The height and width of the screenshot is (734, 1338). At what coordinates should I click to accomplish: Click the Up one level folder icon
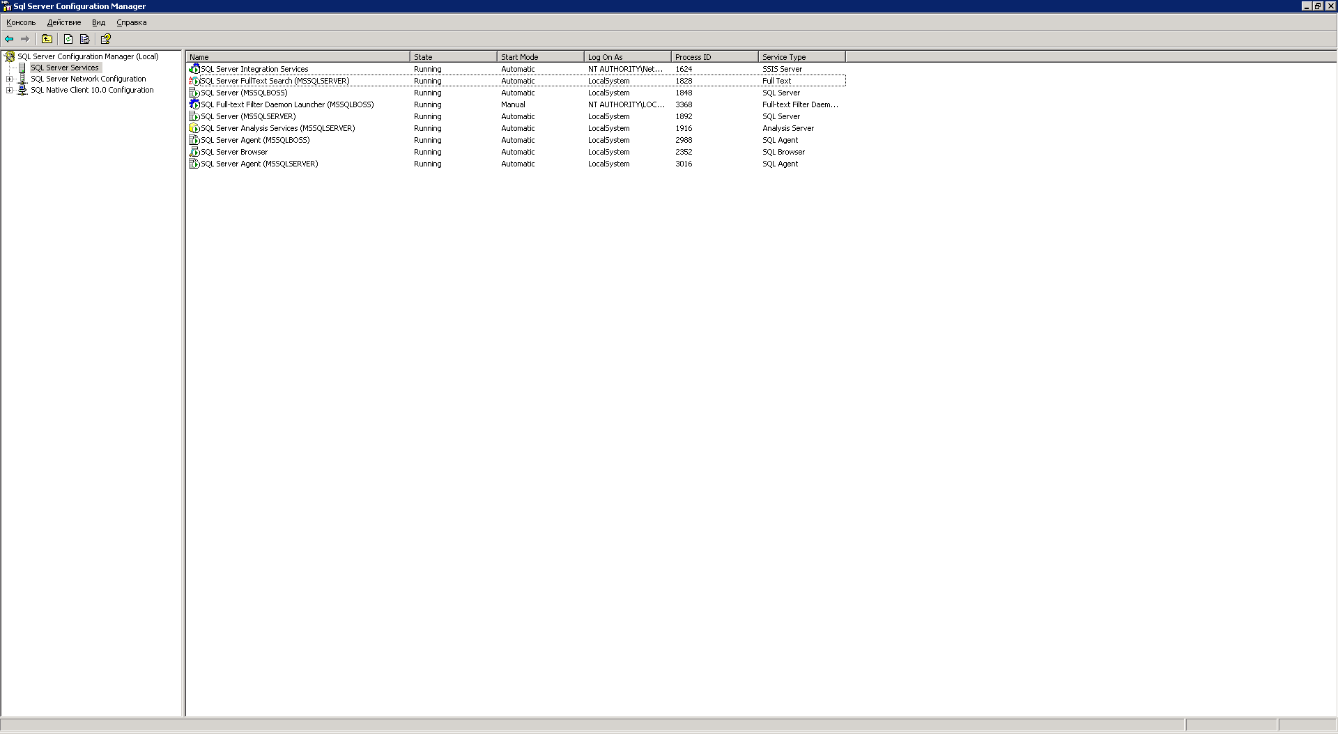point(47,39)
